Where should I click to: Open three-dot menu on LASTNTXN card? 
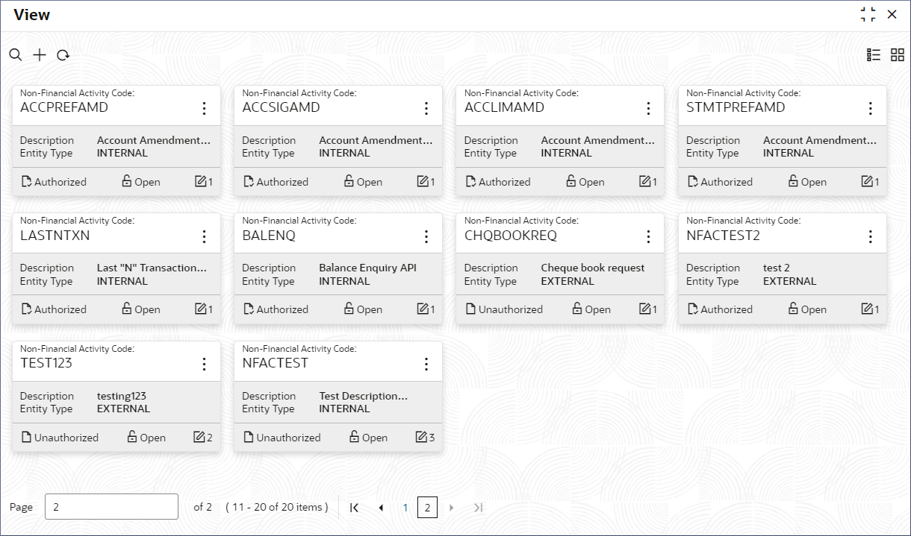204,236
